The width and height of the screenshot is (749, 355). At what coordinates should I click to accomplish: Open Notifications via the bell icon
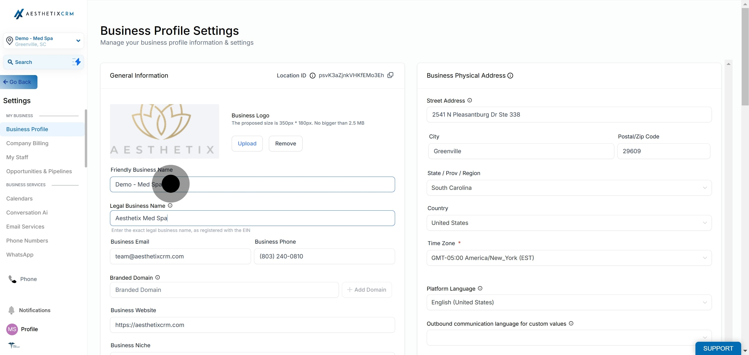(x=11, y=310)
